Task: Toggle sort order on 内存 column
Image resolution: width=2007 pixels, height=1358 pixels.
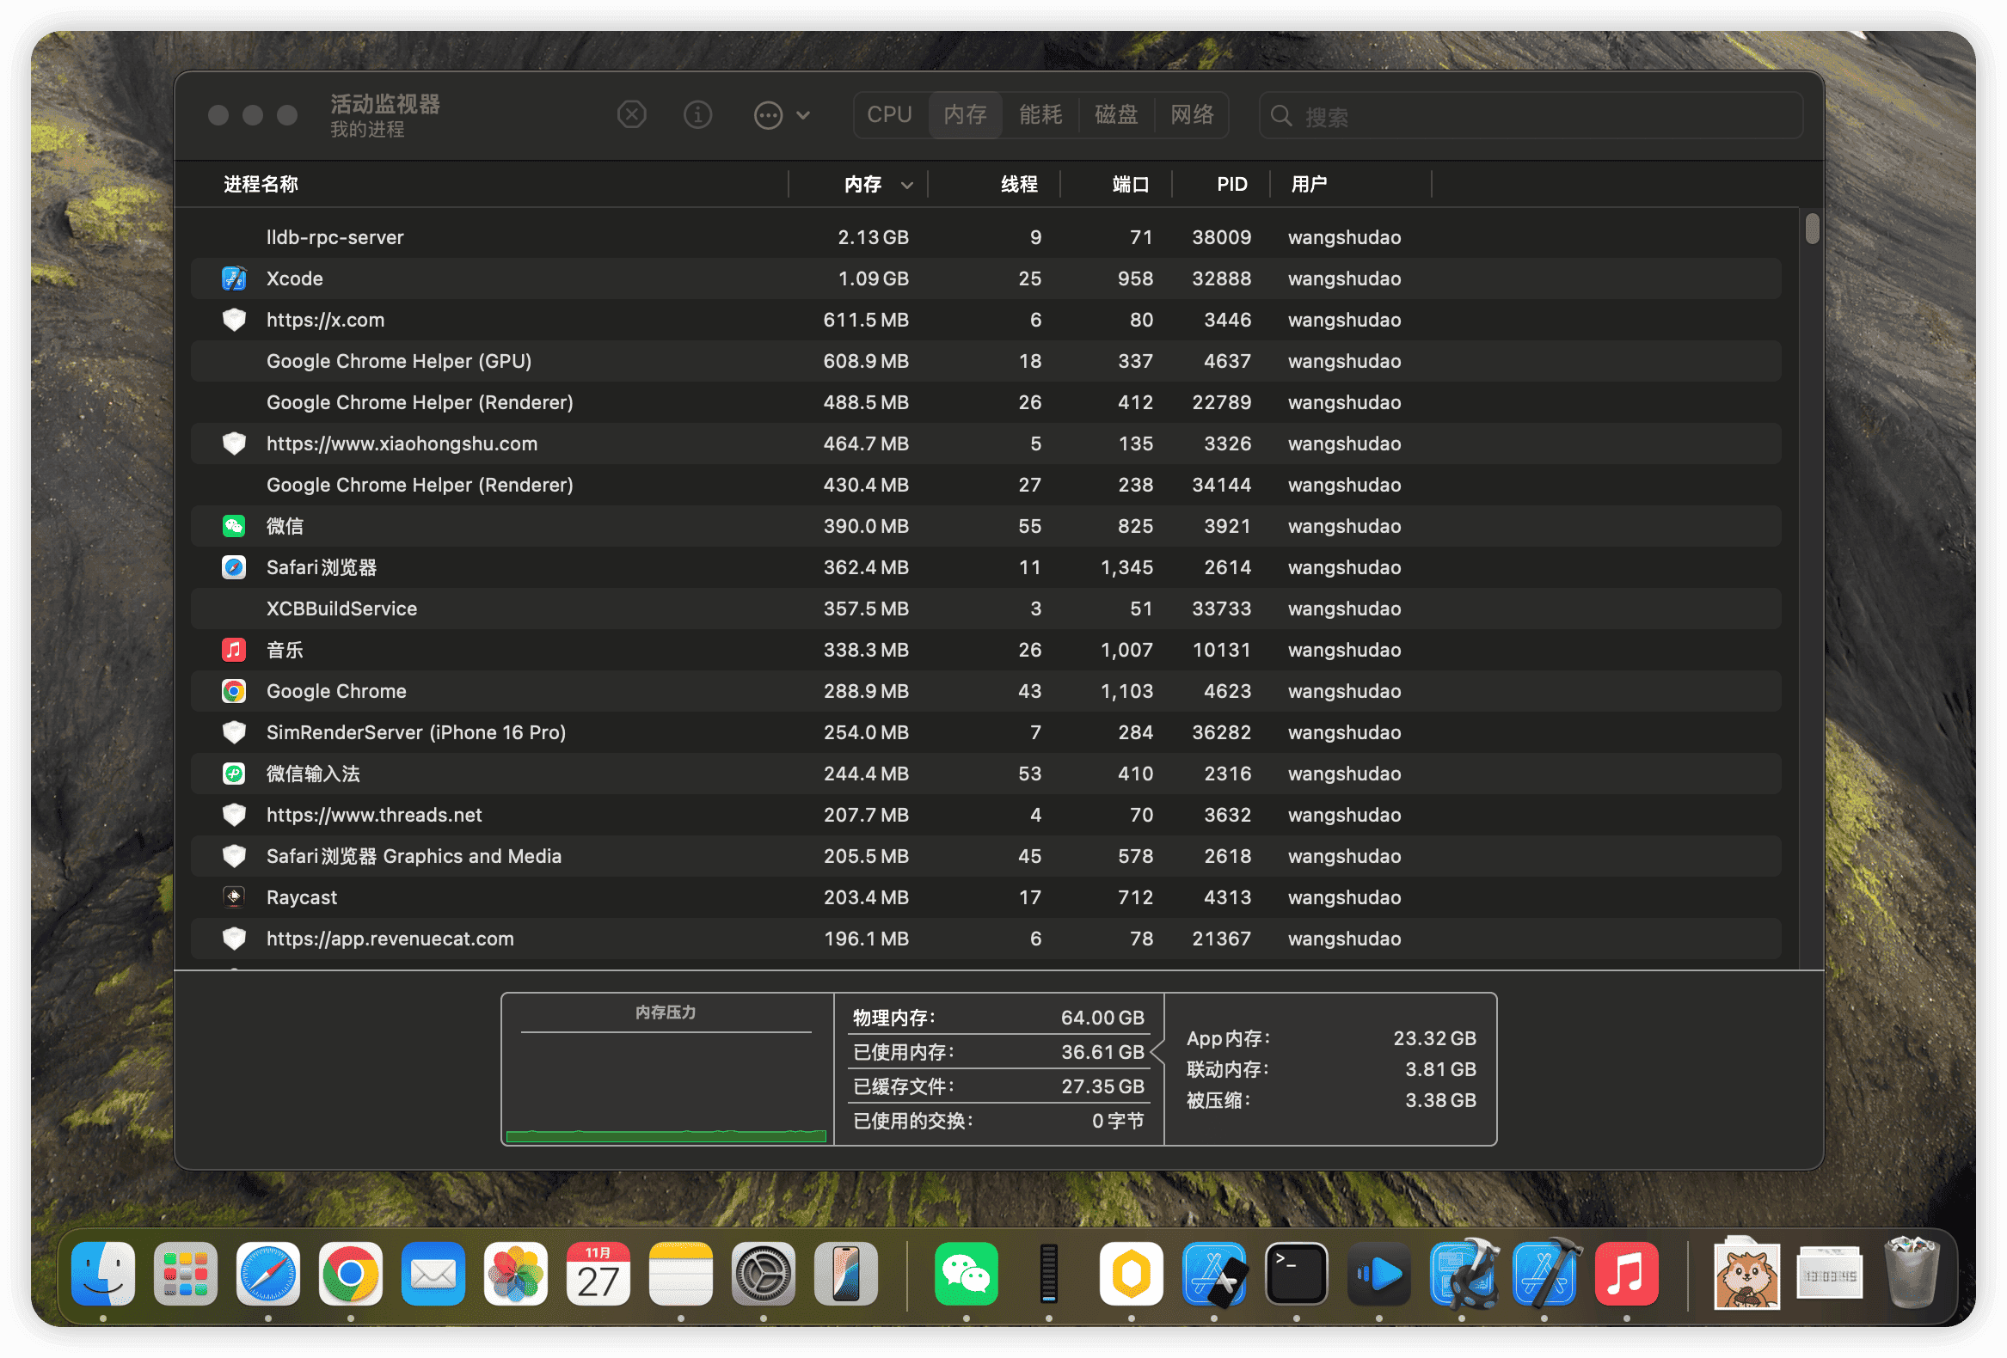Action: [863, 184]
